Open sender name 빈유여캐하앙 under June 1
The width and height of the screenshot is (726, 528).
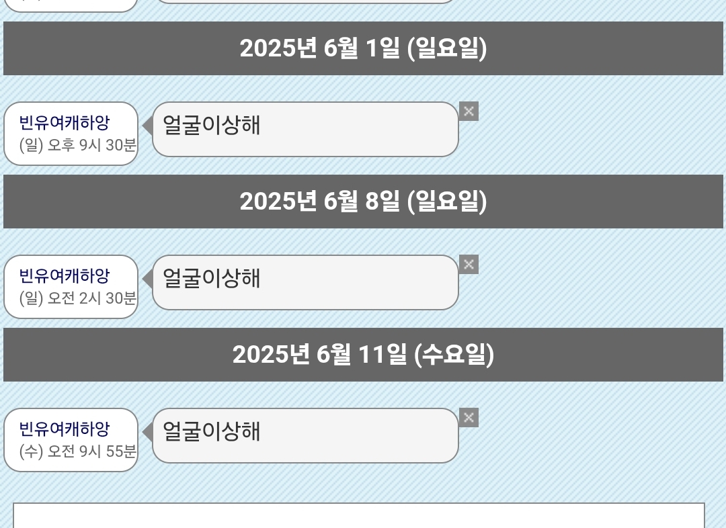click(x=65, y=123)
